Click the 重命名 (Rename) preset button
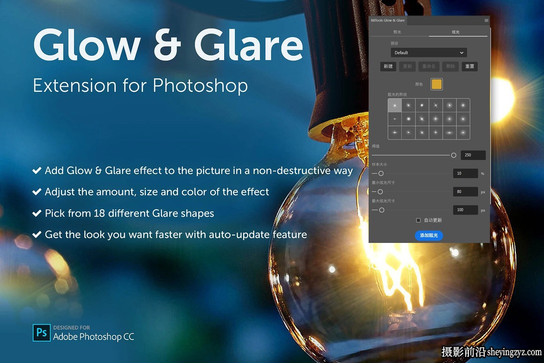Screen dimensions: 544x363 429,66
